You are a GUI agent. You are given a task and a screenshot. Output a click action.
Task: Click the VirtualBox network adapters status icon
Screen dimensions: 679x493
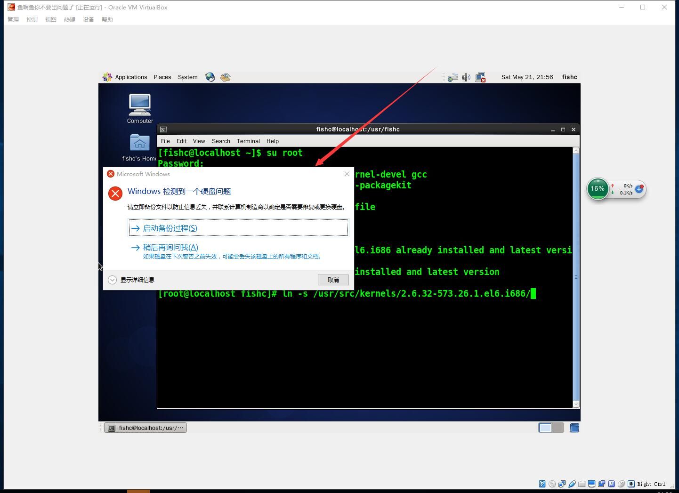[x=562, y=484]
